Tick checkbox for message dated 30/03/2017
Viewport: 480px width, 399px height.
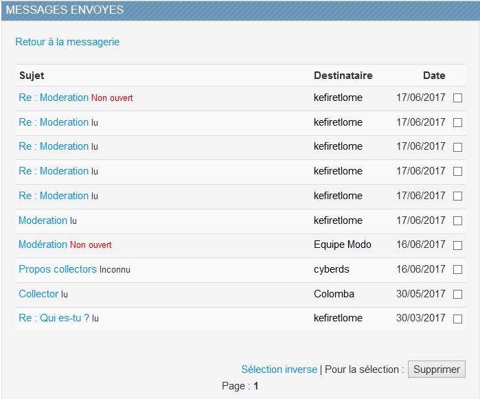458,319
